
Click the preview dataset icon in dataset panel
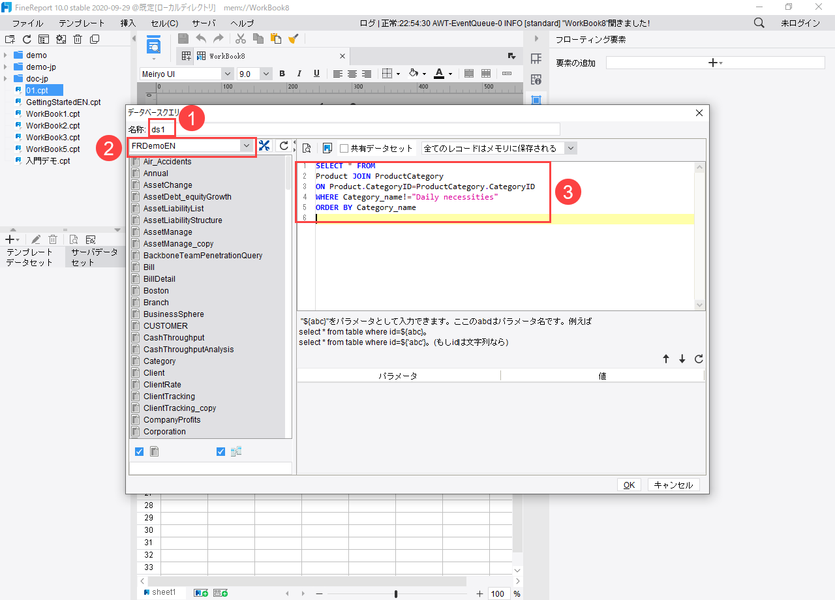click(74, 239)
